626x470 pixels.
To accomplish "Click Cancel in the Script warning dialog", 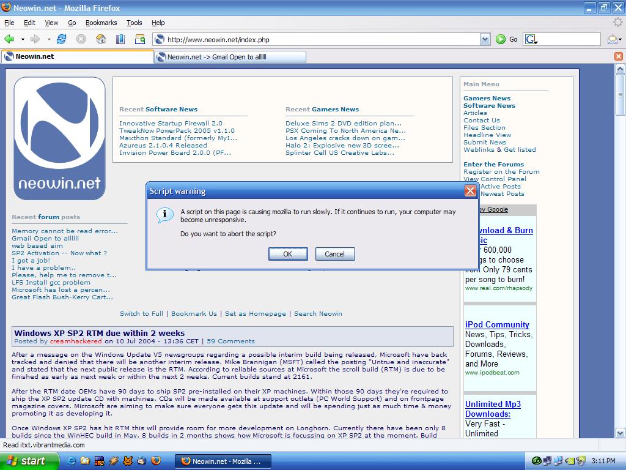I will click(334, 254).
